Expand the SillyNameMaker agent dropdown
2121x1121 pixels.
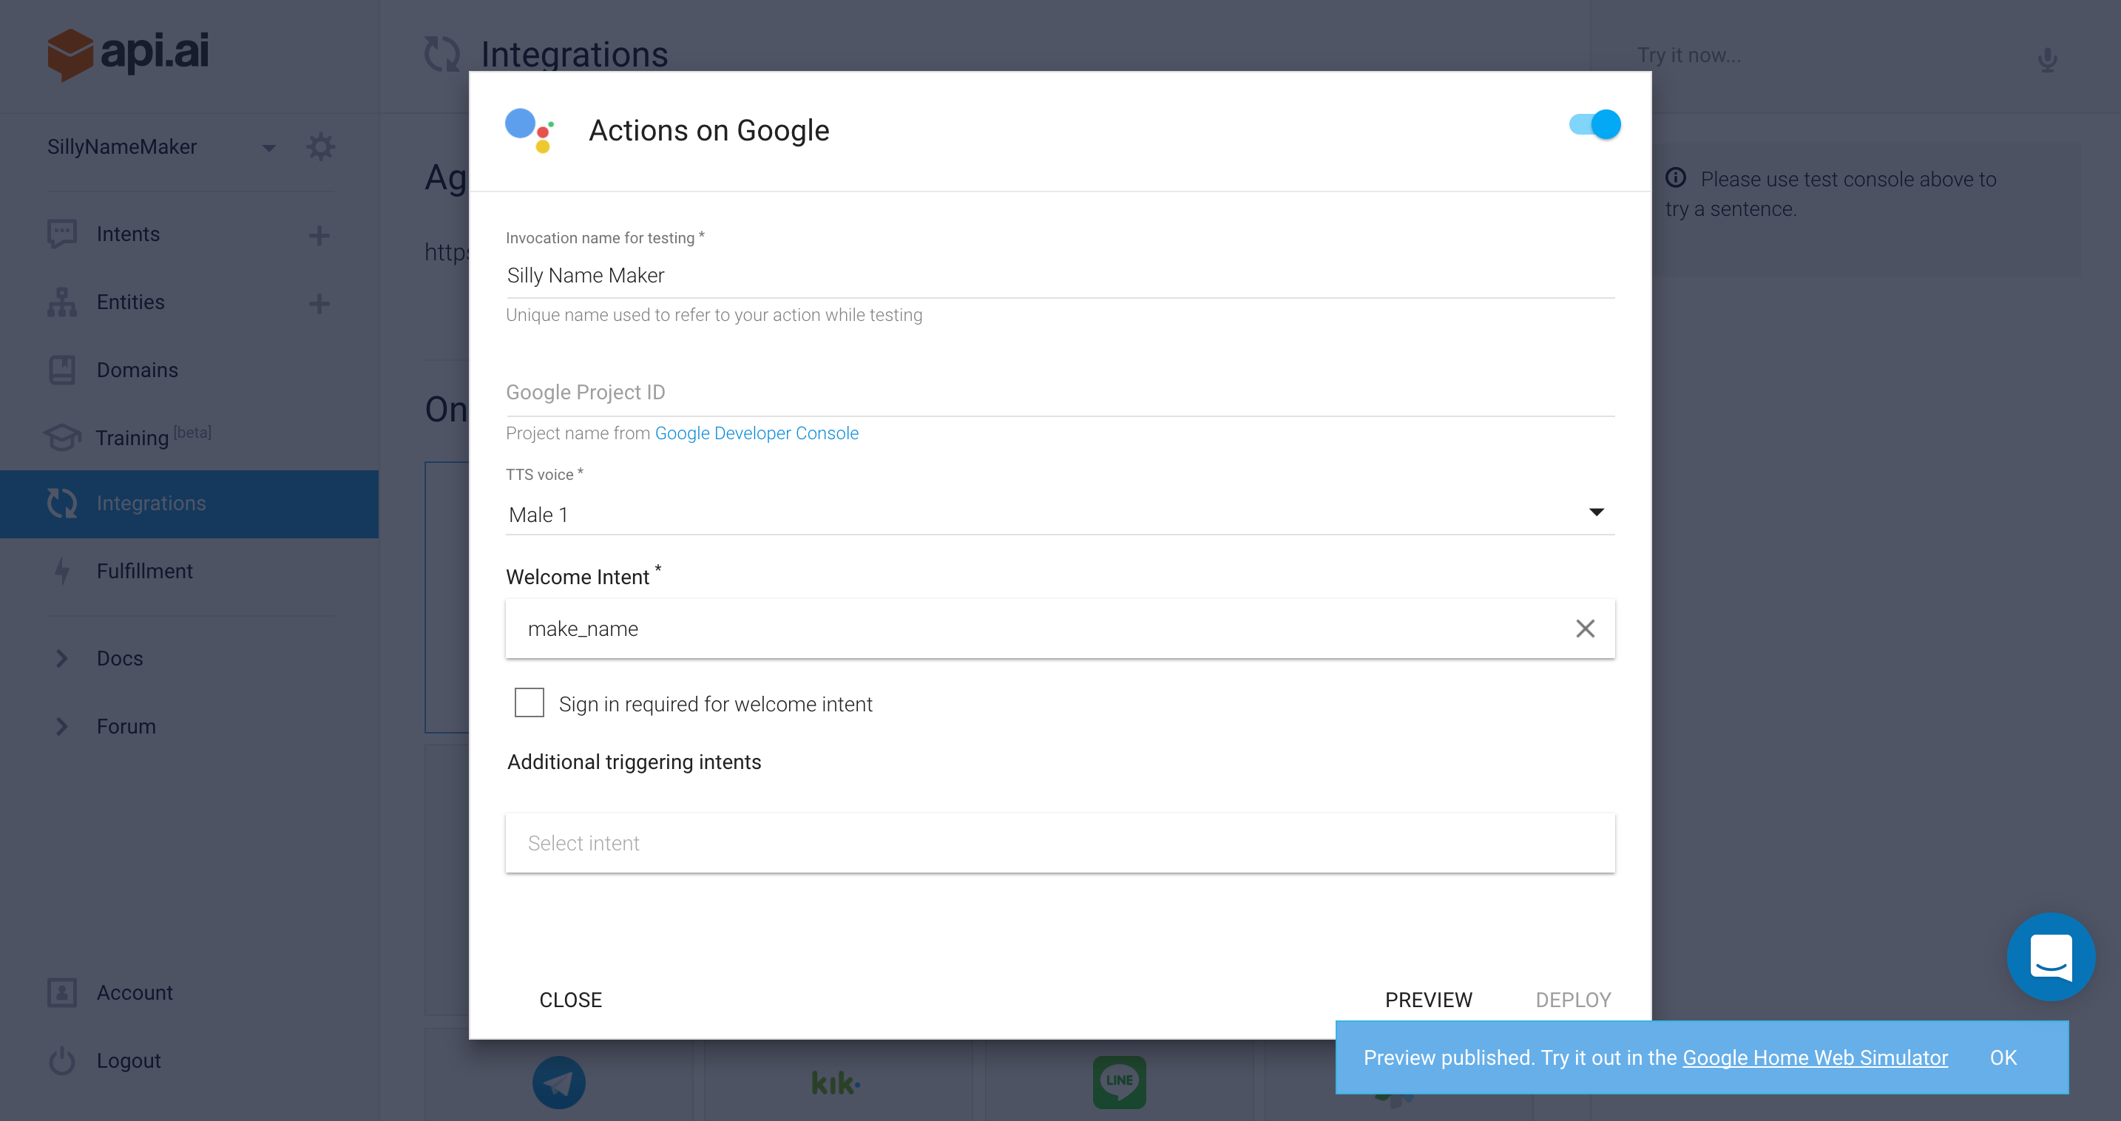[268, 148]
